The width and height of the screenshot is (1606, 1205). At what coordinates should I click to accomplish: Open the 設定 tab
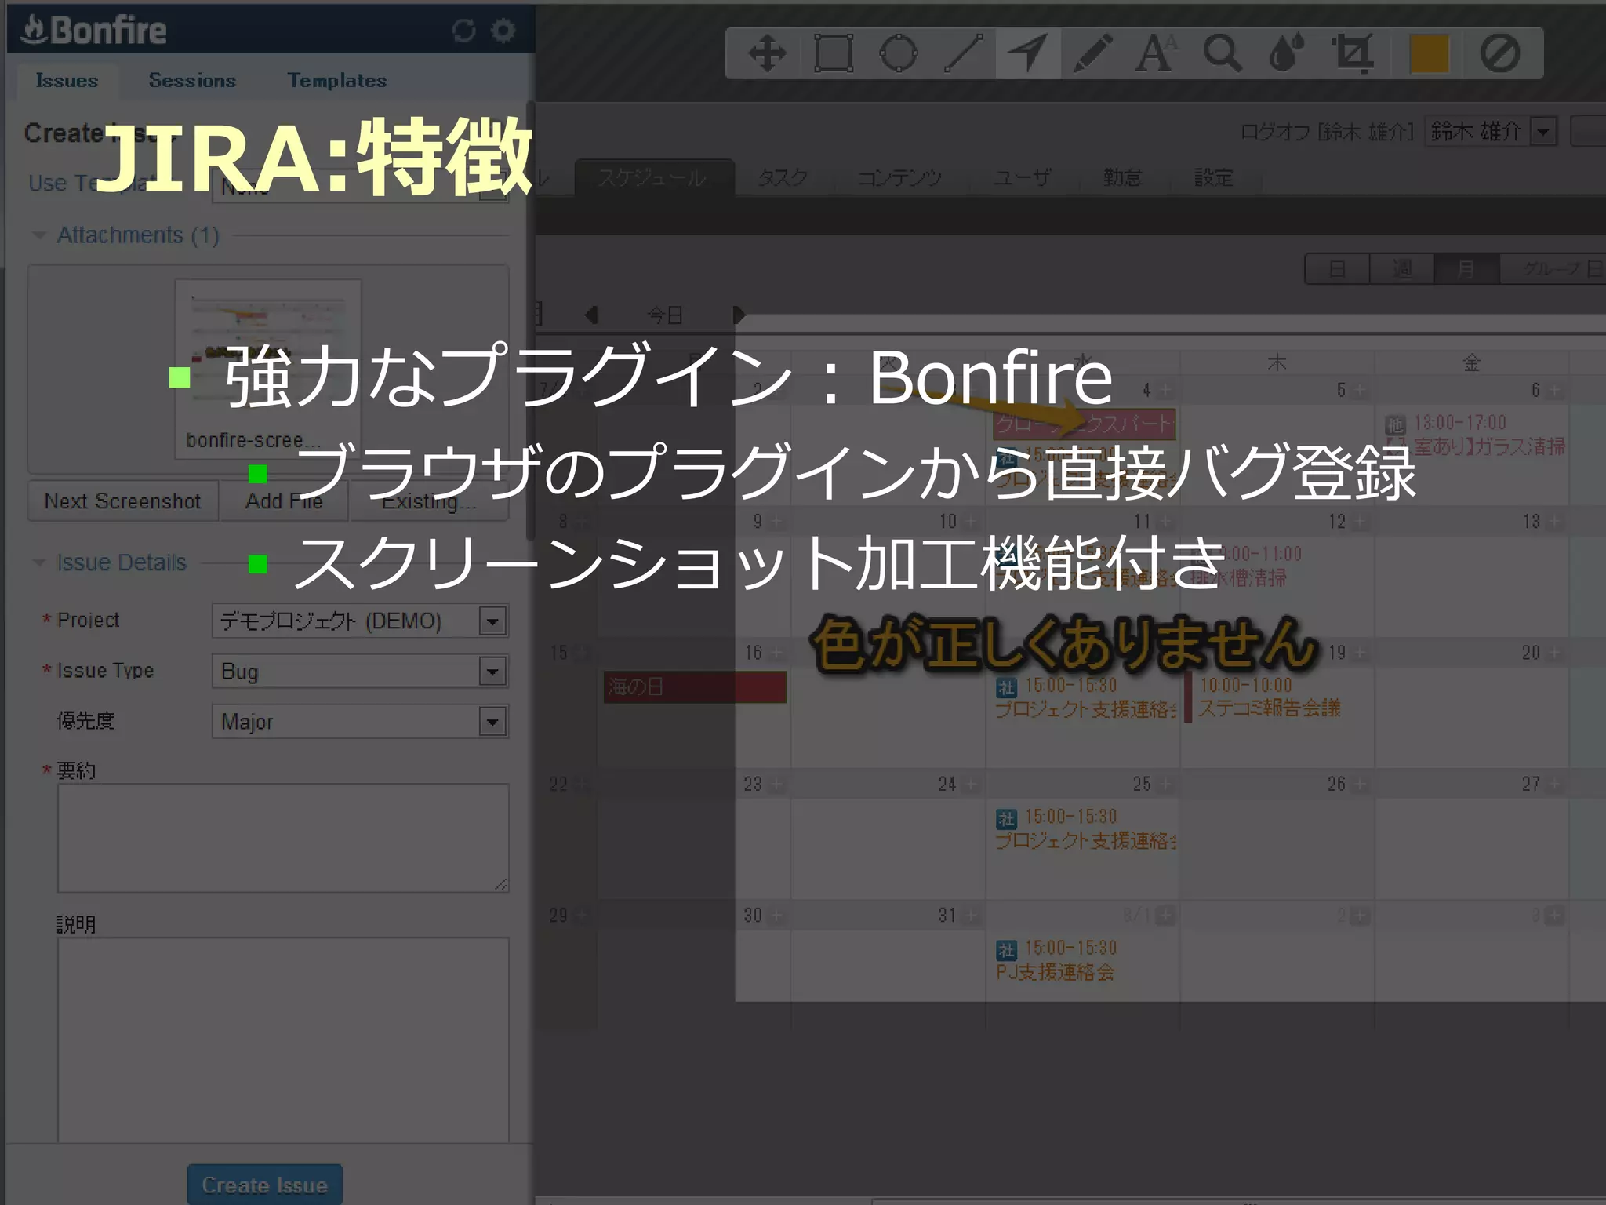tap(1213, 178)
